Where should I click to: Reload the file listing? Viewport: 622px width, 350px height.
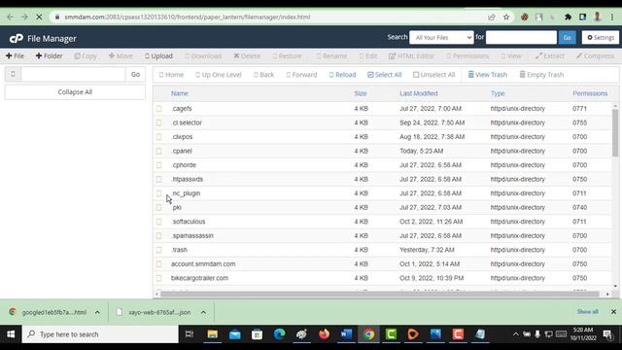click(x=342, y=75)
